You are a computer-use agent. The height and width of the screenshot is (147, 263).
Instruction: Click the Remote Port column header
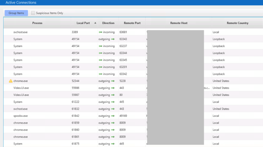132,23
